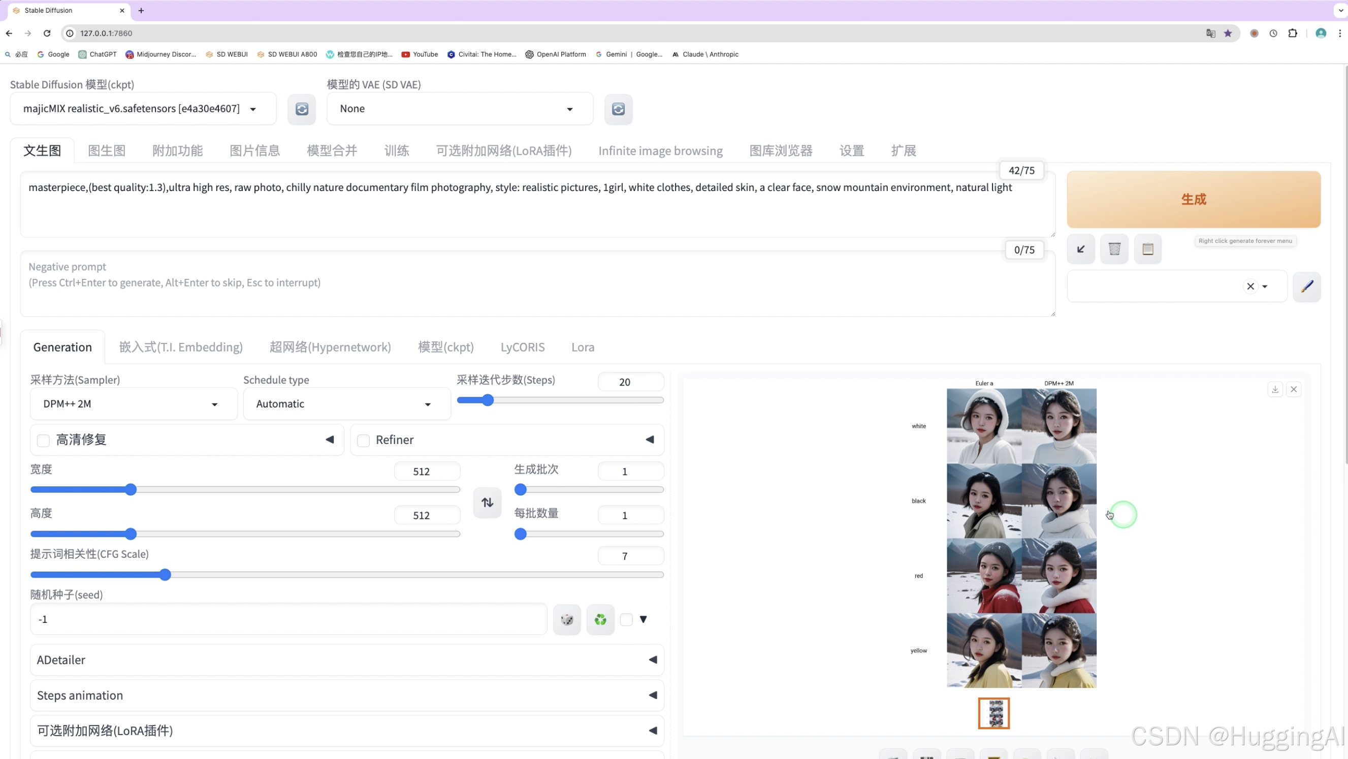
Task: Adjust the CFG Scale slider
Action: tap(346, 575)
